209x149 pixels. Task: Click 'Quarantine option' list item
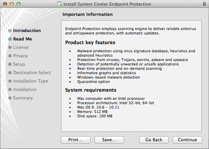(x=93, y=82)
